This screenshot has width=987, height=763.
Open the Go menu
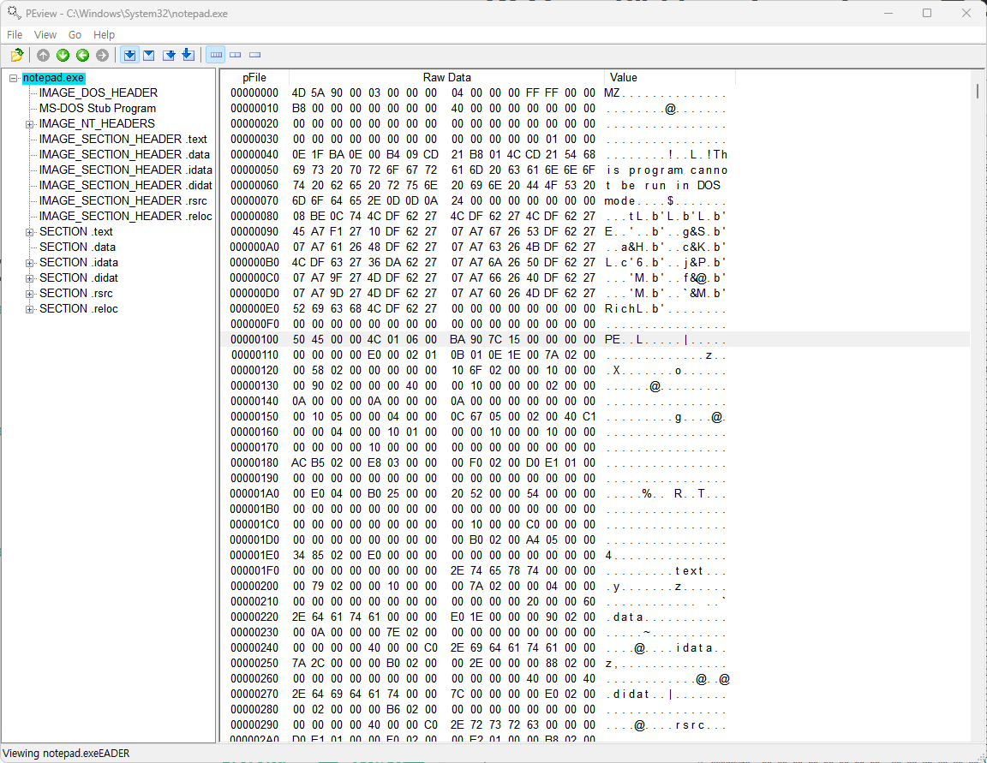75,34
